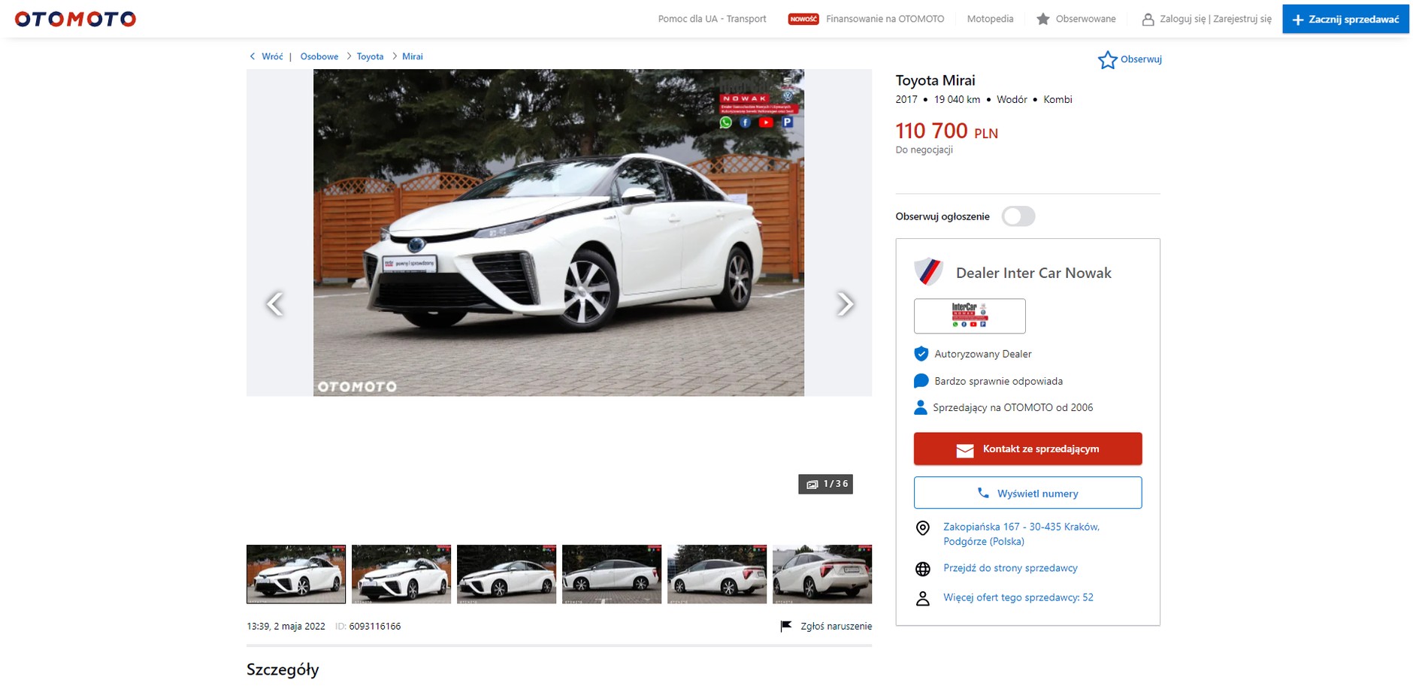Select the second car thumbnail
Image resolution: width=1413 pixels, height=689 pixels.
click(401, 574)
